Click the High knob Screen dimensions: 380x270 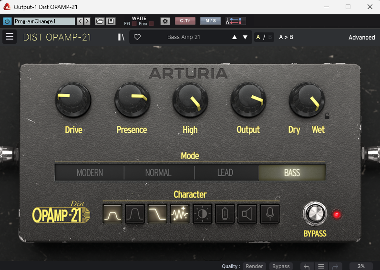tap(190, 100)
